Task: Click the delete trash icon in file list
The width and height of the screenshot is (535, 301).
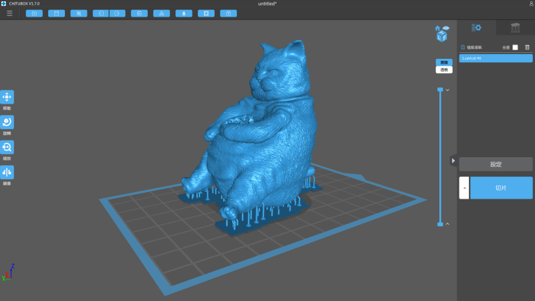Action: (x=527, y=47)
